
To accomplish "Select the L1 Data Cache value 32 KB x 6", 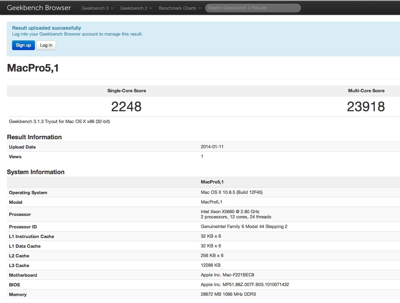I will (x=211, y=246).
